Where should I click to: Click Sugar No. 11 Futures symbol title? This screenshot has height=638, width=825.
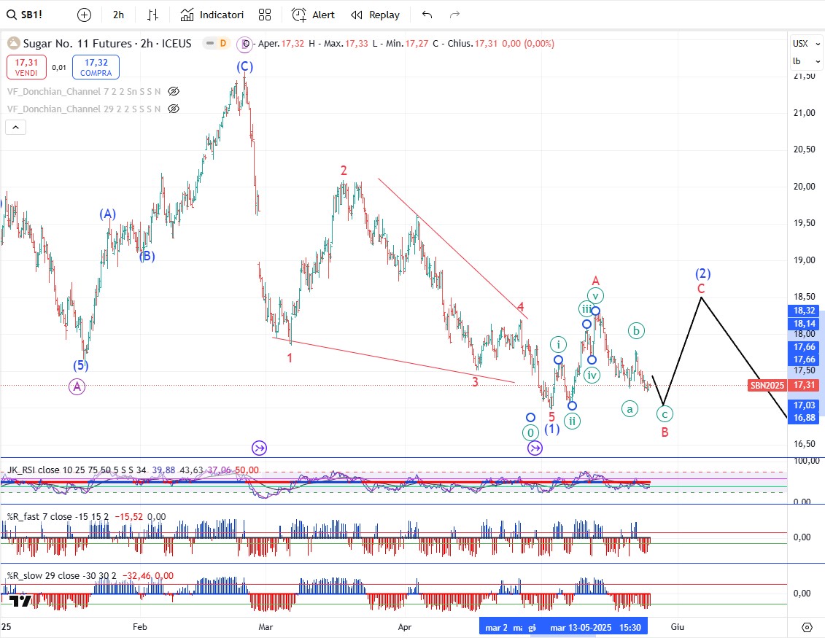click(x=106, y=44)
